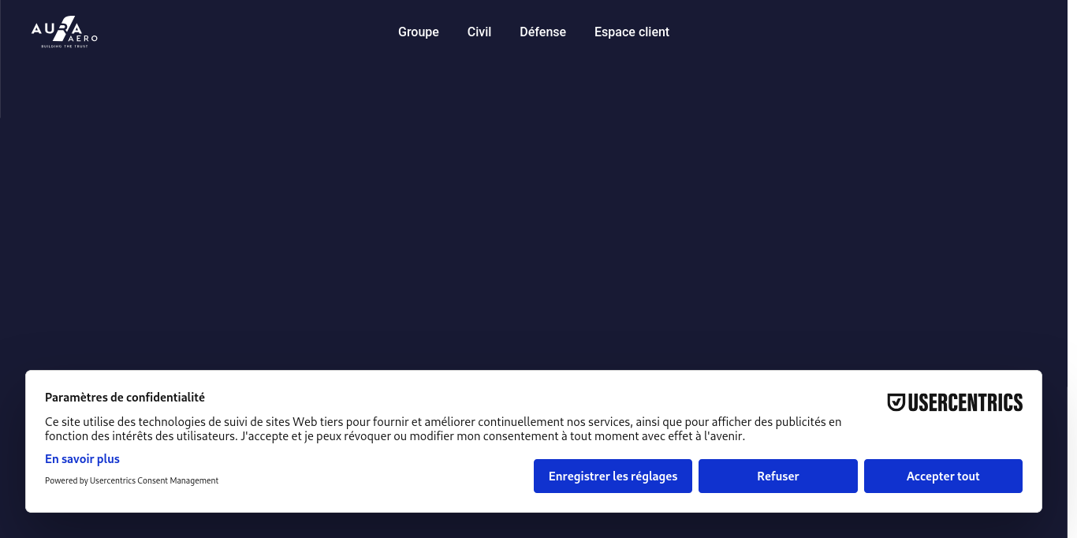1077x538 pixels.
Task: Open the Aura Aero logo homepage link
Action: tap(65, 32)
